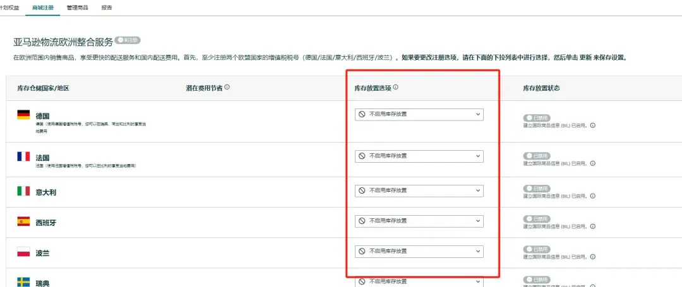The width and height of the screenshot is (682, 287).
Task: Click the 德国 country name
Action: pos(43,116)
